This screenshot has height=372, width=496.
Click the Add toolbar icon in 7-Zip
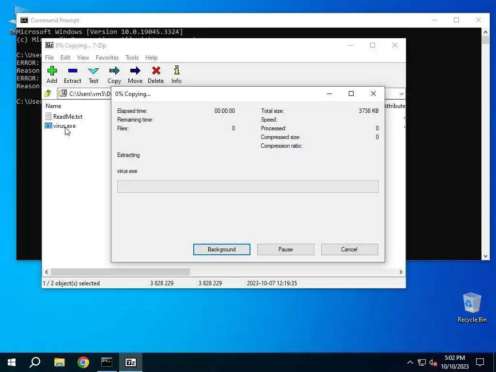click(52, 74)
